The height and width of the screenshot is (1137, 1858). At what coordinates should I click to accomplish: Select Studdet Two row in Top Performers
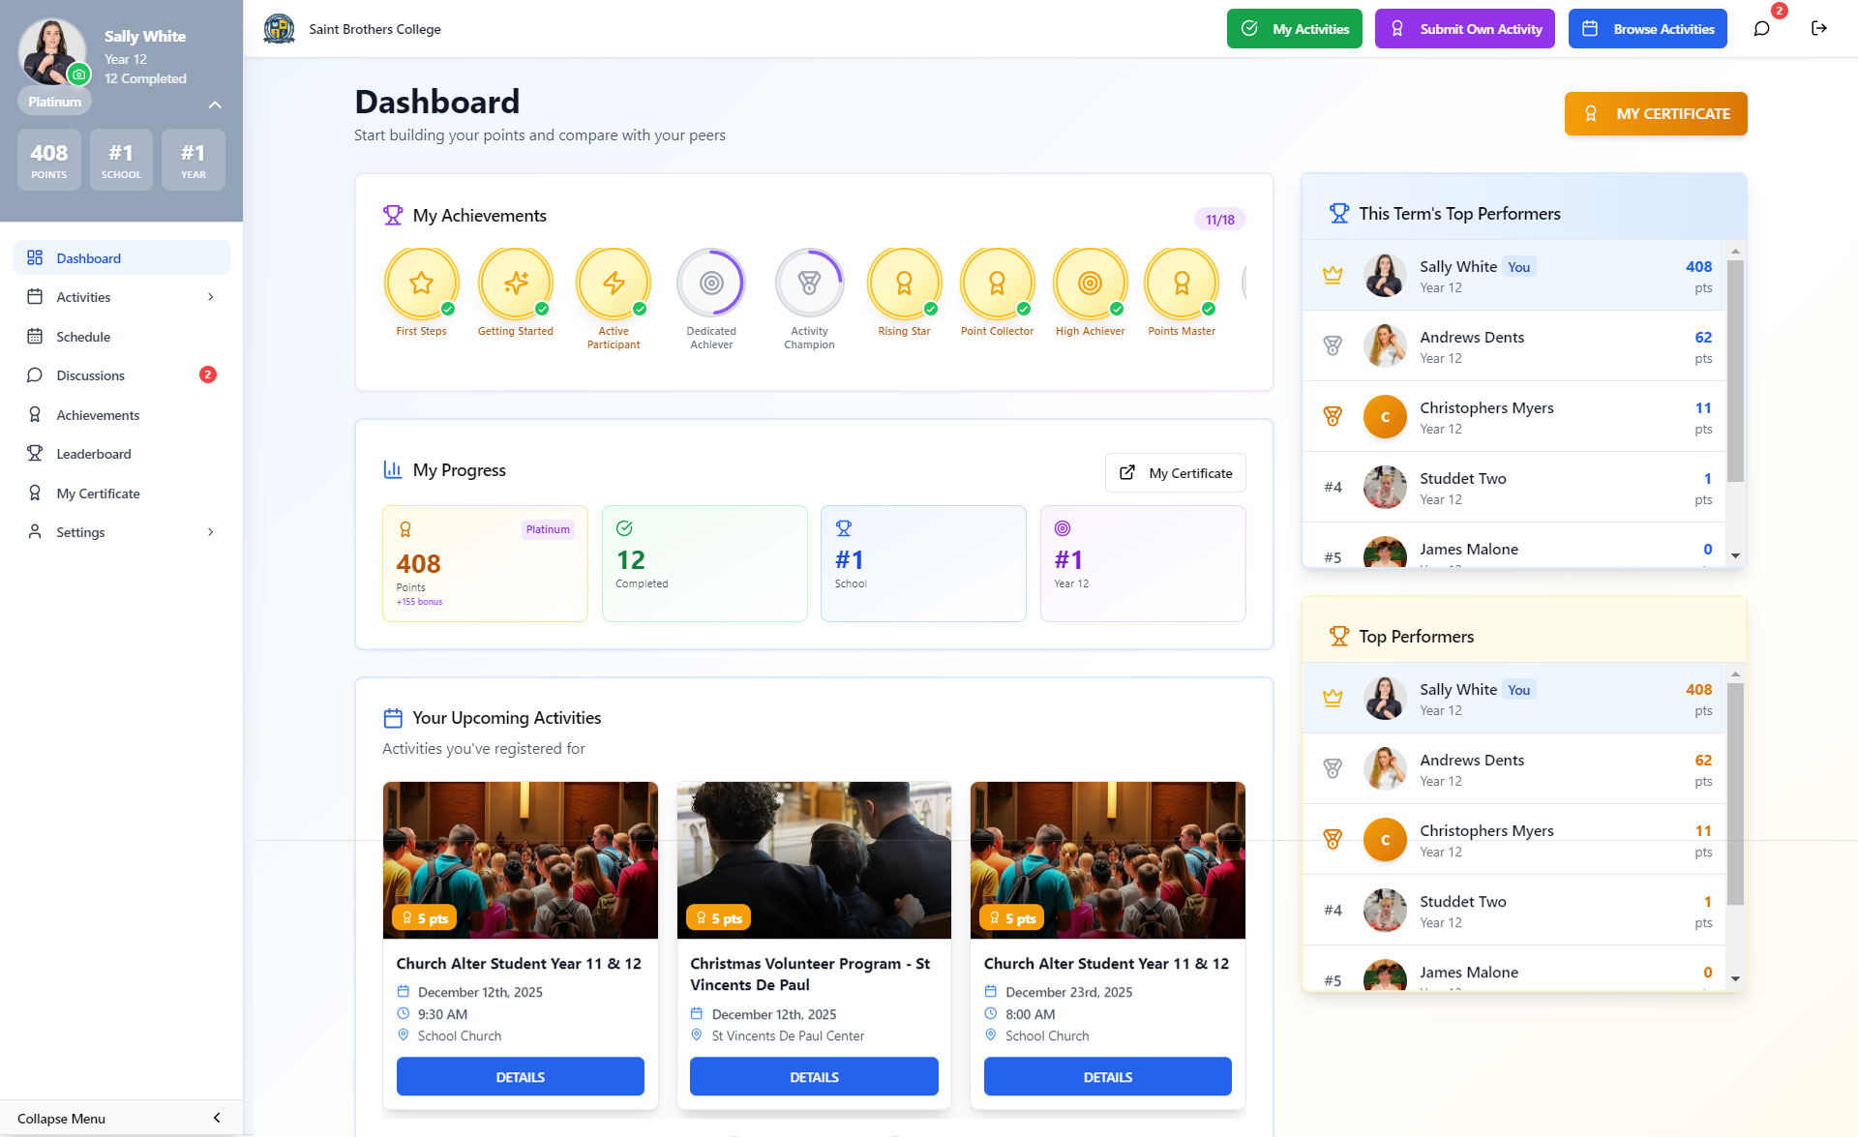coord(1513,910)
